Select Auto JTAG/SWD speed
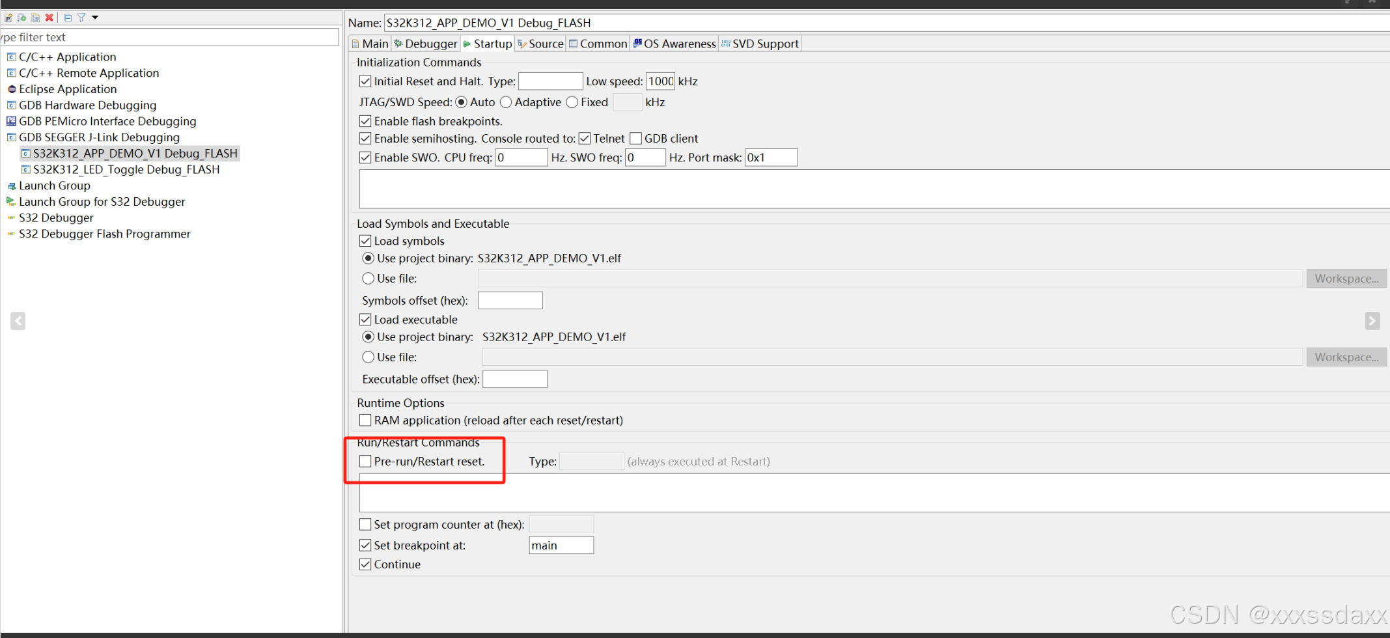This screenshot has height=638, width=1390. pyautogui.click(x=462, y=102)
